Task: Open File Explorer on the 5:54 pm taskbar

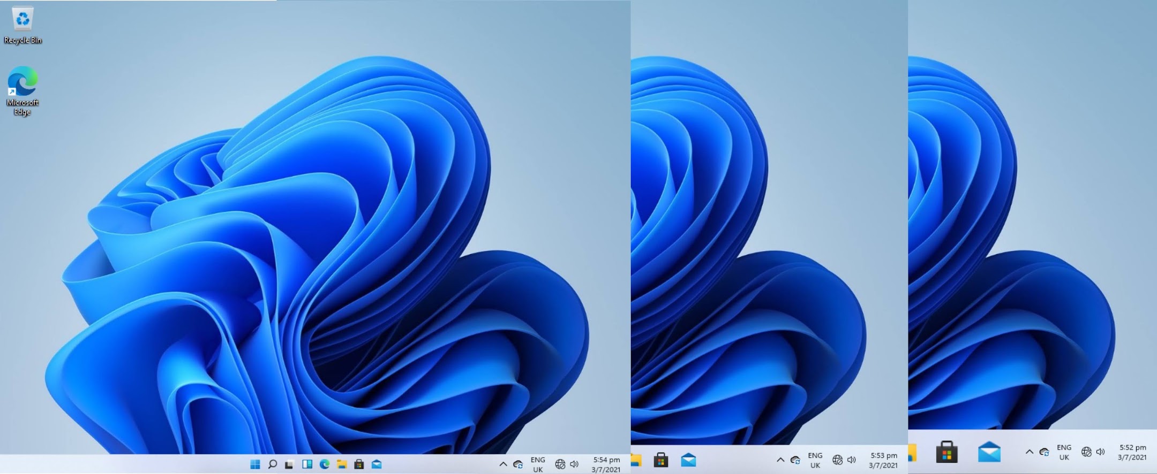Action: (342, 464)
